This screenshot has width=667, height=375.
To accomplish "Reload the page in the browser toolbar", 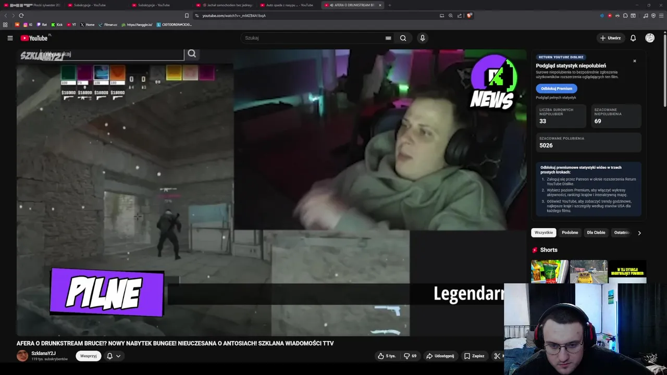I will (x=21, y=16).
